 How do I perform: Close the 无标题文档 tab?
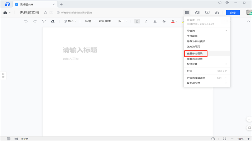click(x=54, y=4)
